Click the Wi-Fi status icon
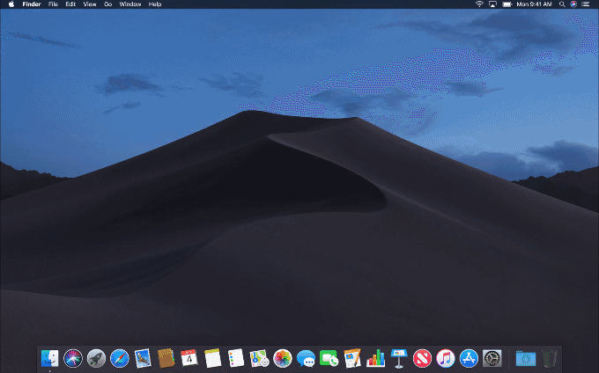 pyautogui.click(x=479, y=4)
